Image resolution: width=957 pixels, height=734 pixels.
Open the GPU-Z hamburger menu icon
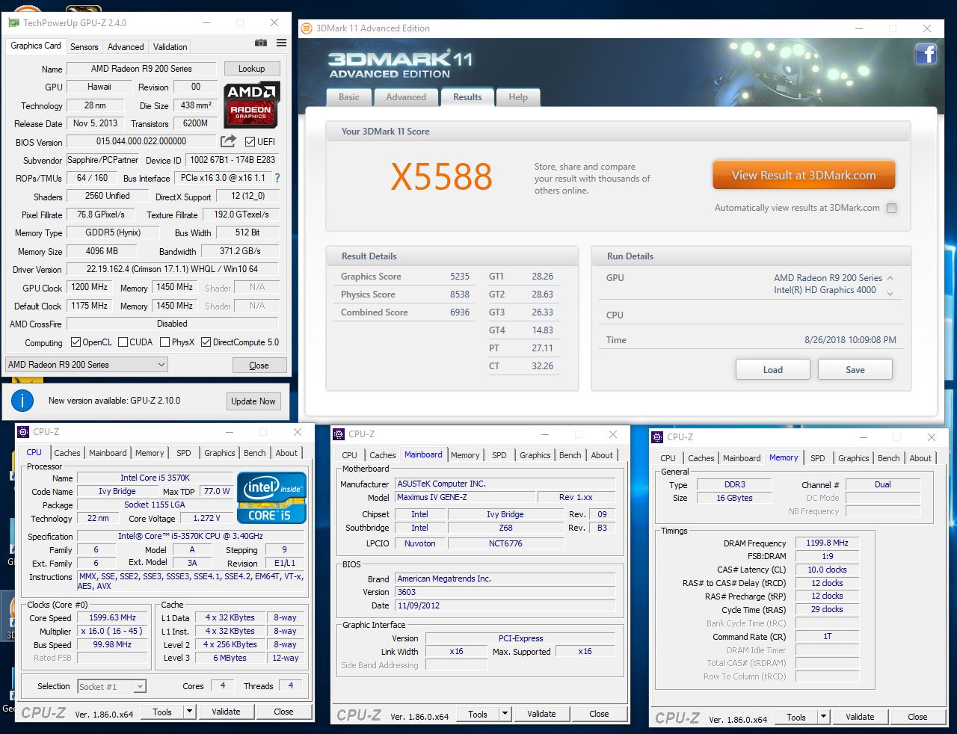pyautogui.click(x=281, y=43)
